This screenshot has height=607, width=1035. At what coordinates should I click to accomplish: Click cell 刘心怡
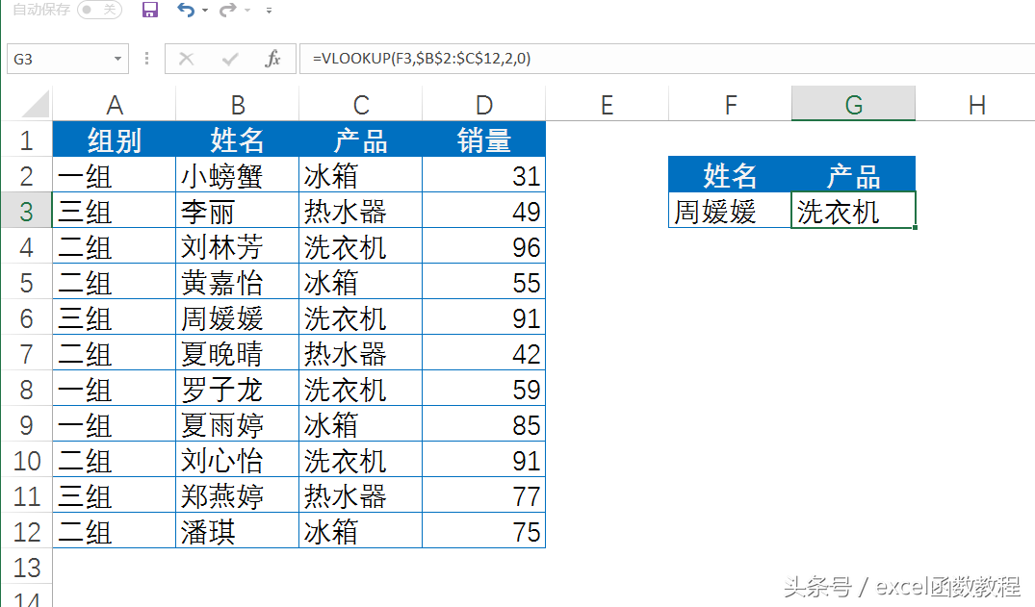[x=238, y=461]
